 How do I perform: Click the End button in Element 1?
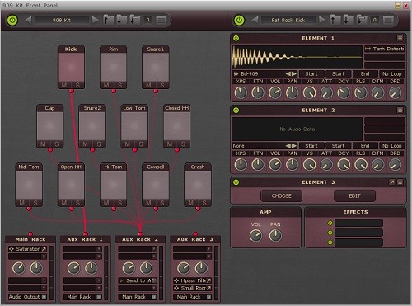coord(365,73)
